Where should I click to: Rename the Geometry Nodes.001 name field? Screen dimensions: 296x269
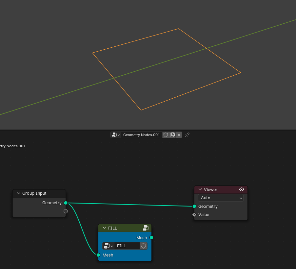tap(141, 135)
